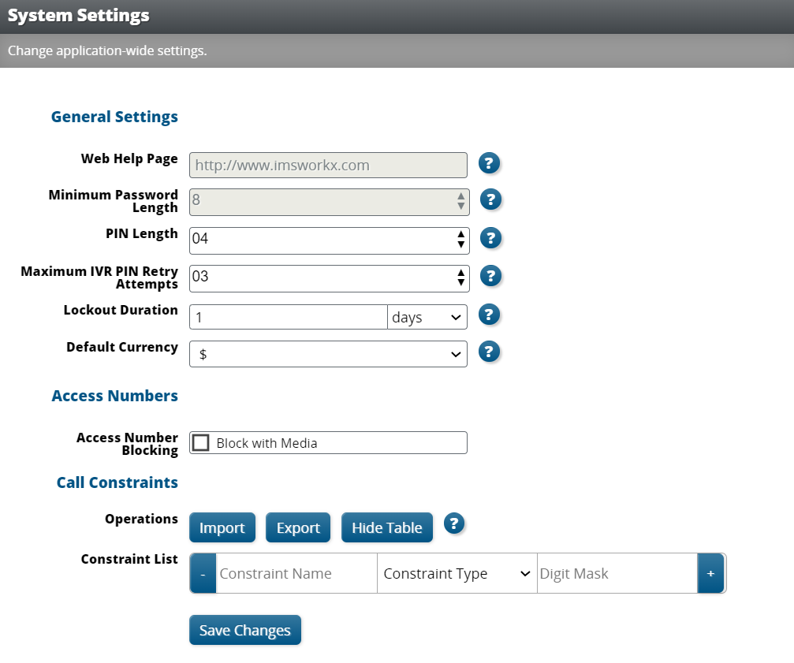Add a new constraint with the plus icon

710,573
